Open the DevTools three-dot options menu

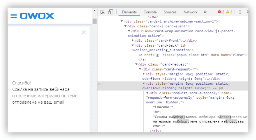point(240,12)
